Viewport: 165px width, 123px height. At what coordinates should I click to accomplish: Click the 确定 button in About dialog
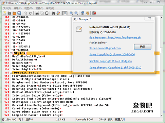point(143,47)
